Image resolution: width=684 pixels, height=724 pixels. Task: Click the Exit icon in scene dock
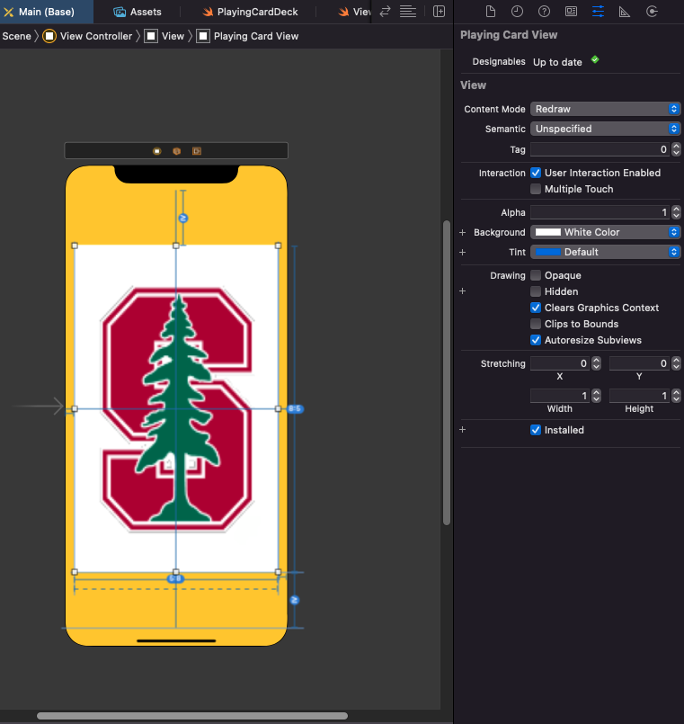tap(197, 151)
